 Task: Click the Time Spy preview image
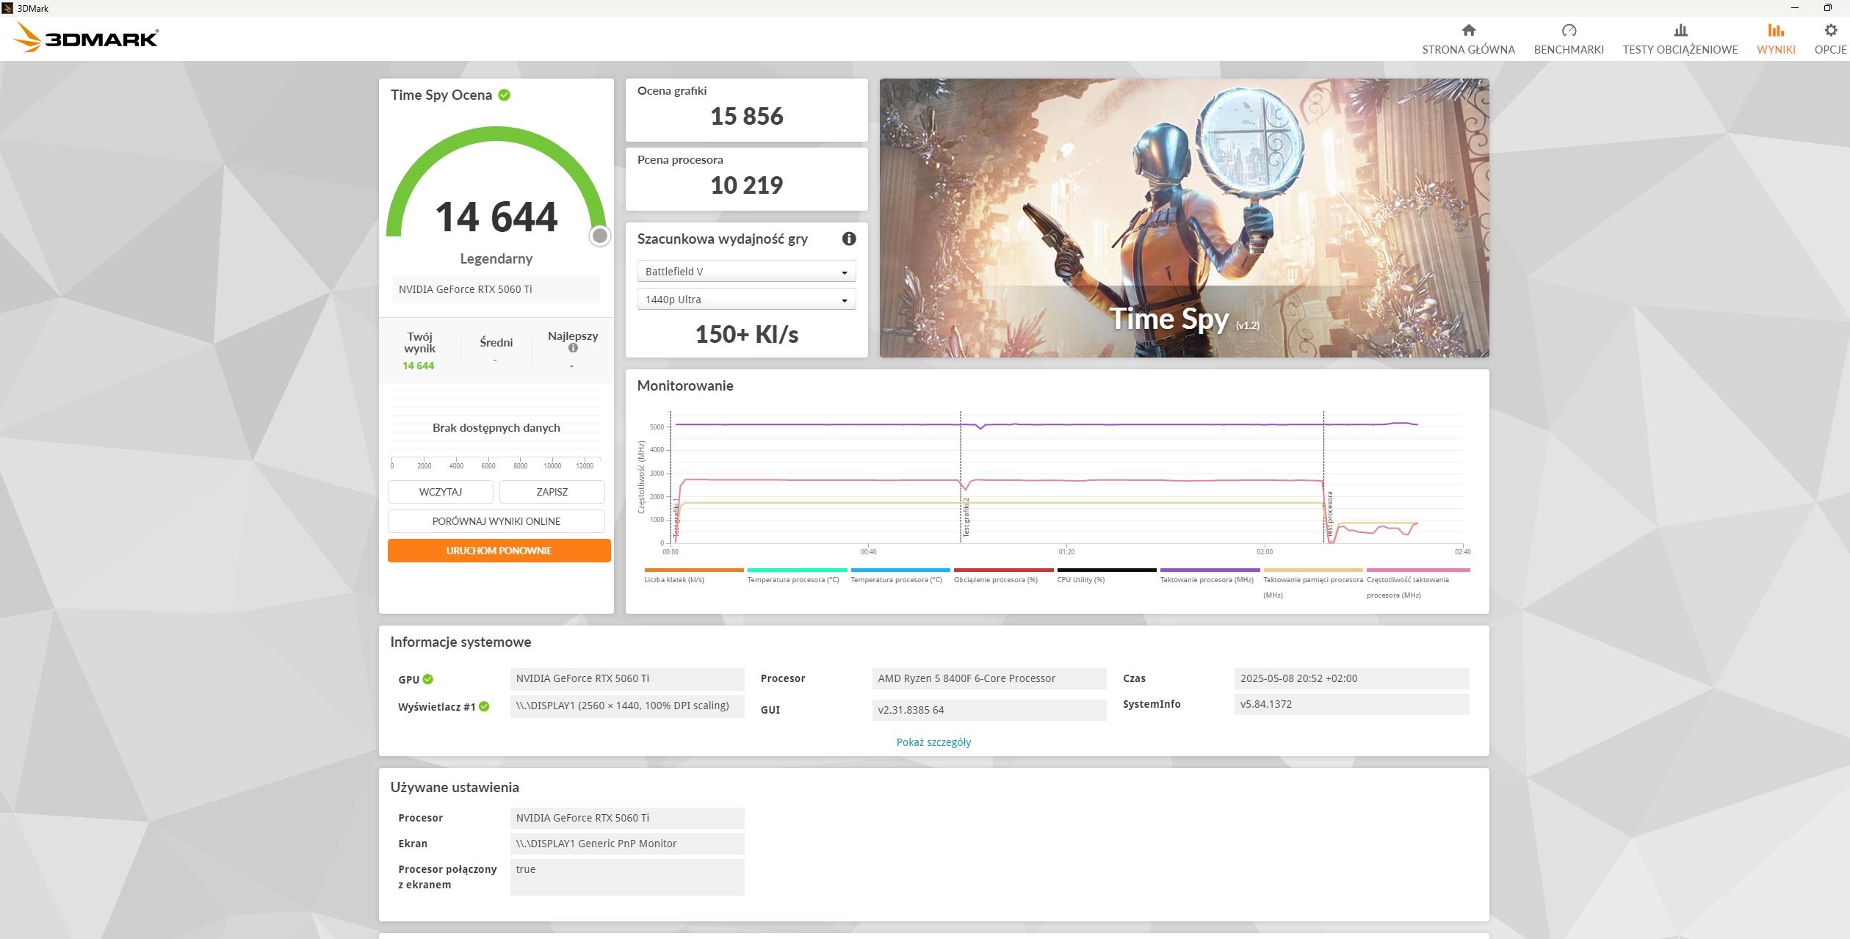click(1184, 218)
